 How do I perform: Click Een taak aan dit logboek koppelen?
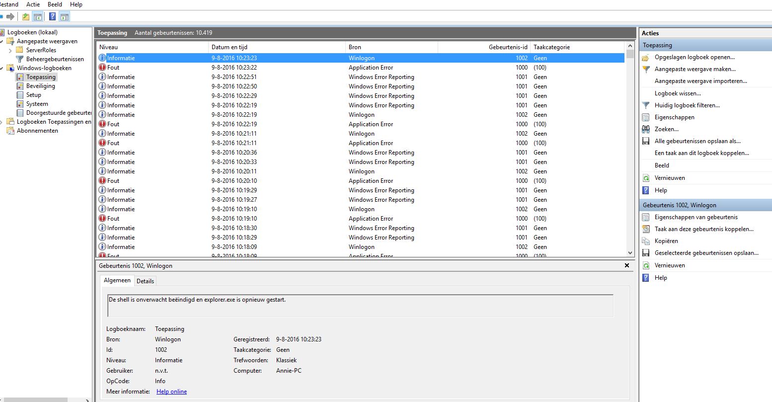[701, 153]
